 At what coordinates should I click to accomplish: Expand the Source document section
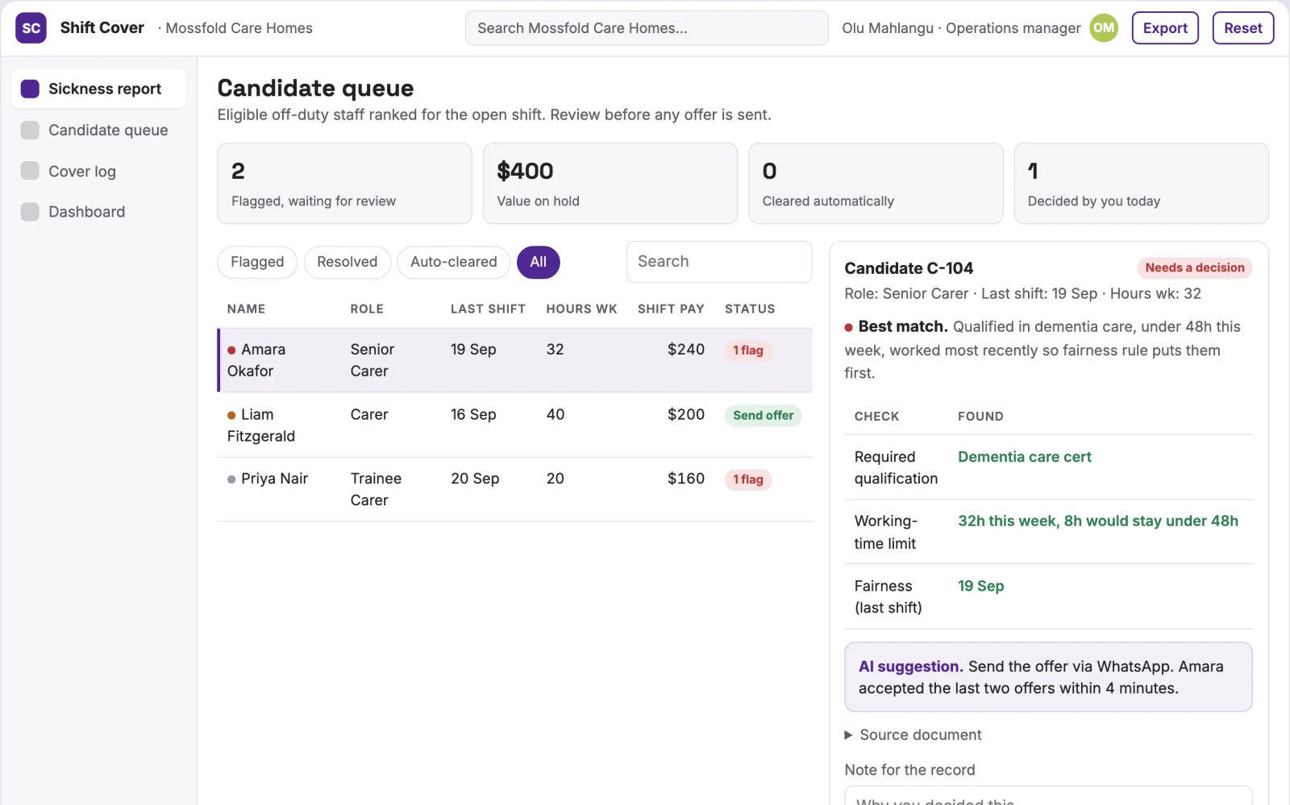point(913,735)
